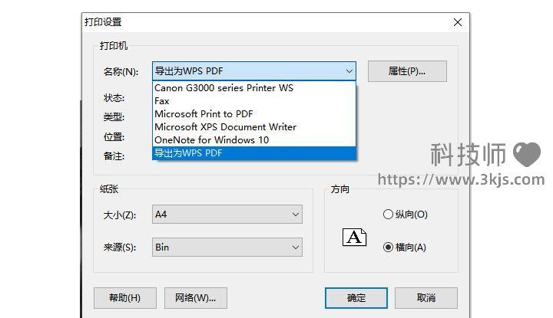This screenshot has width=553, height=318.
Task: Collapse the printer 名称 combo box
Action: click(x=349, y=72)
